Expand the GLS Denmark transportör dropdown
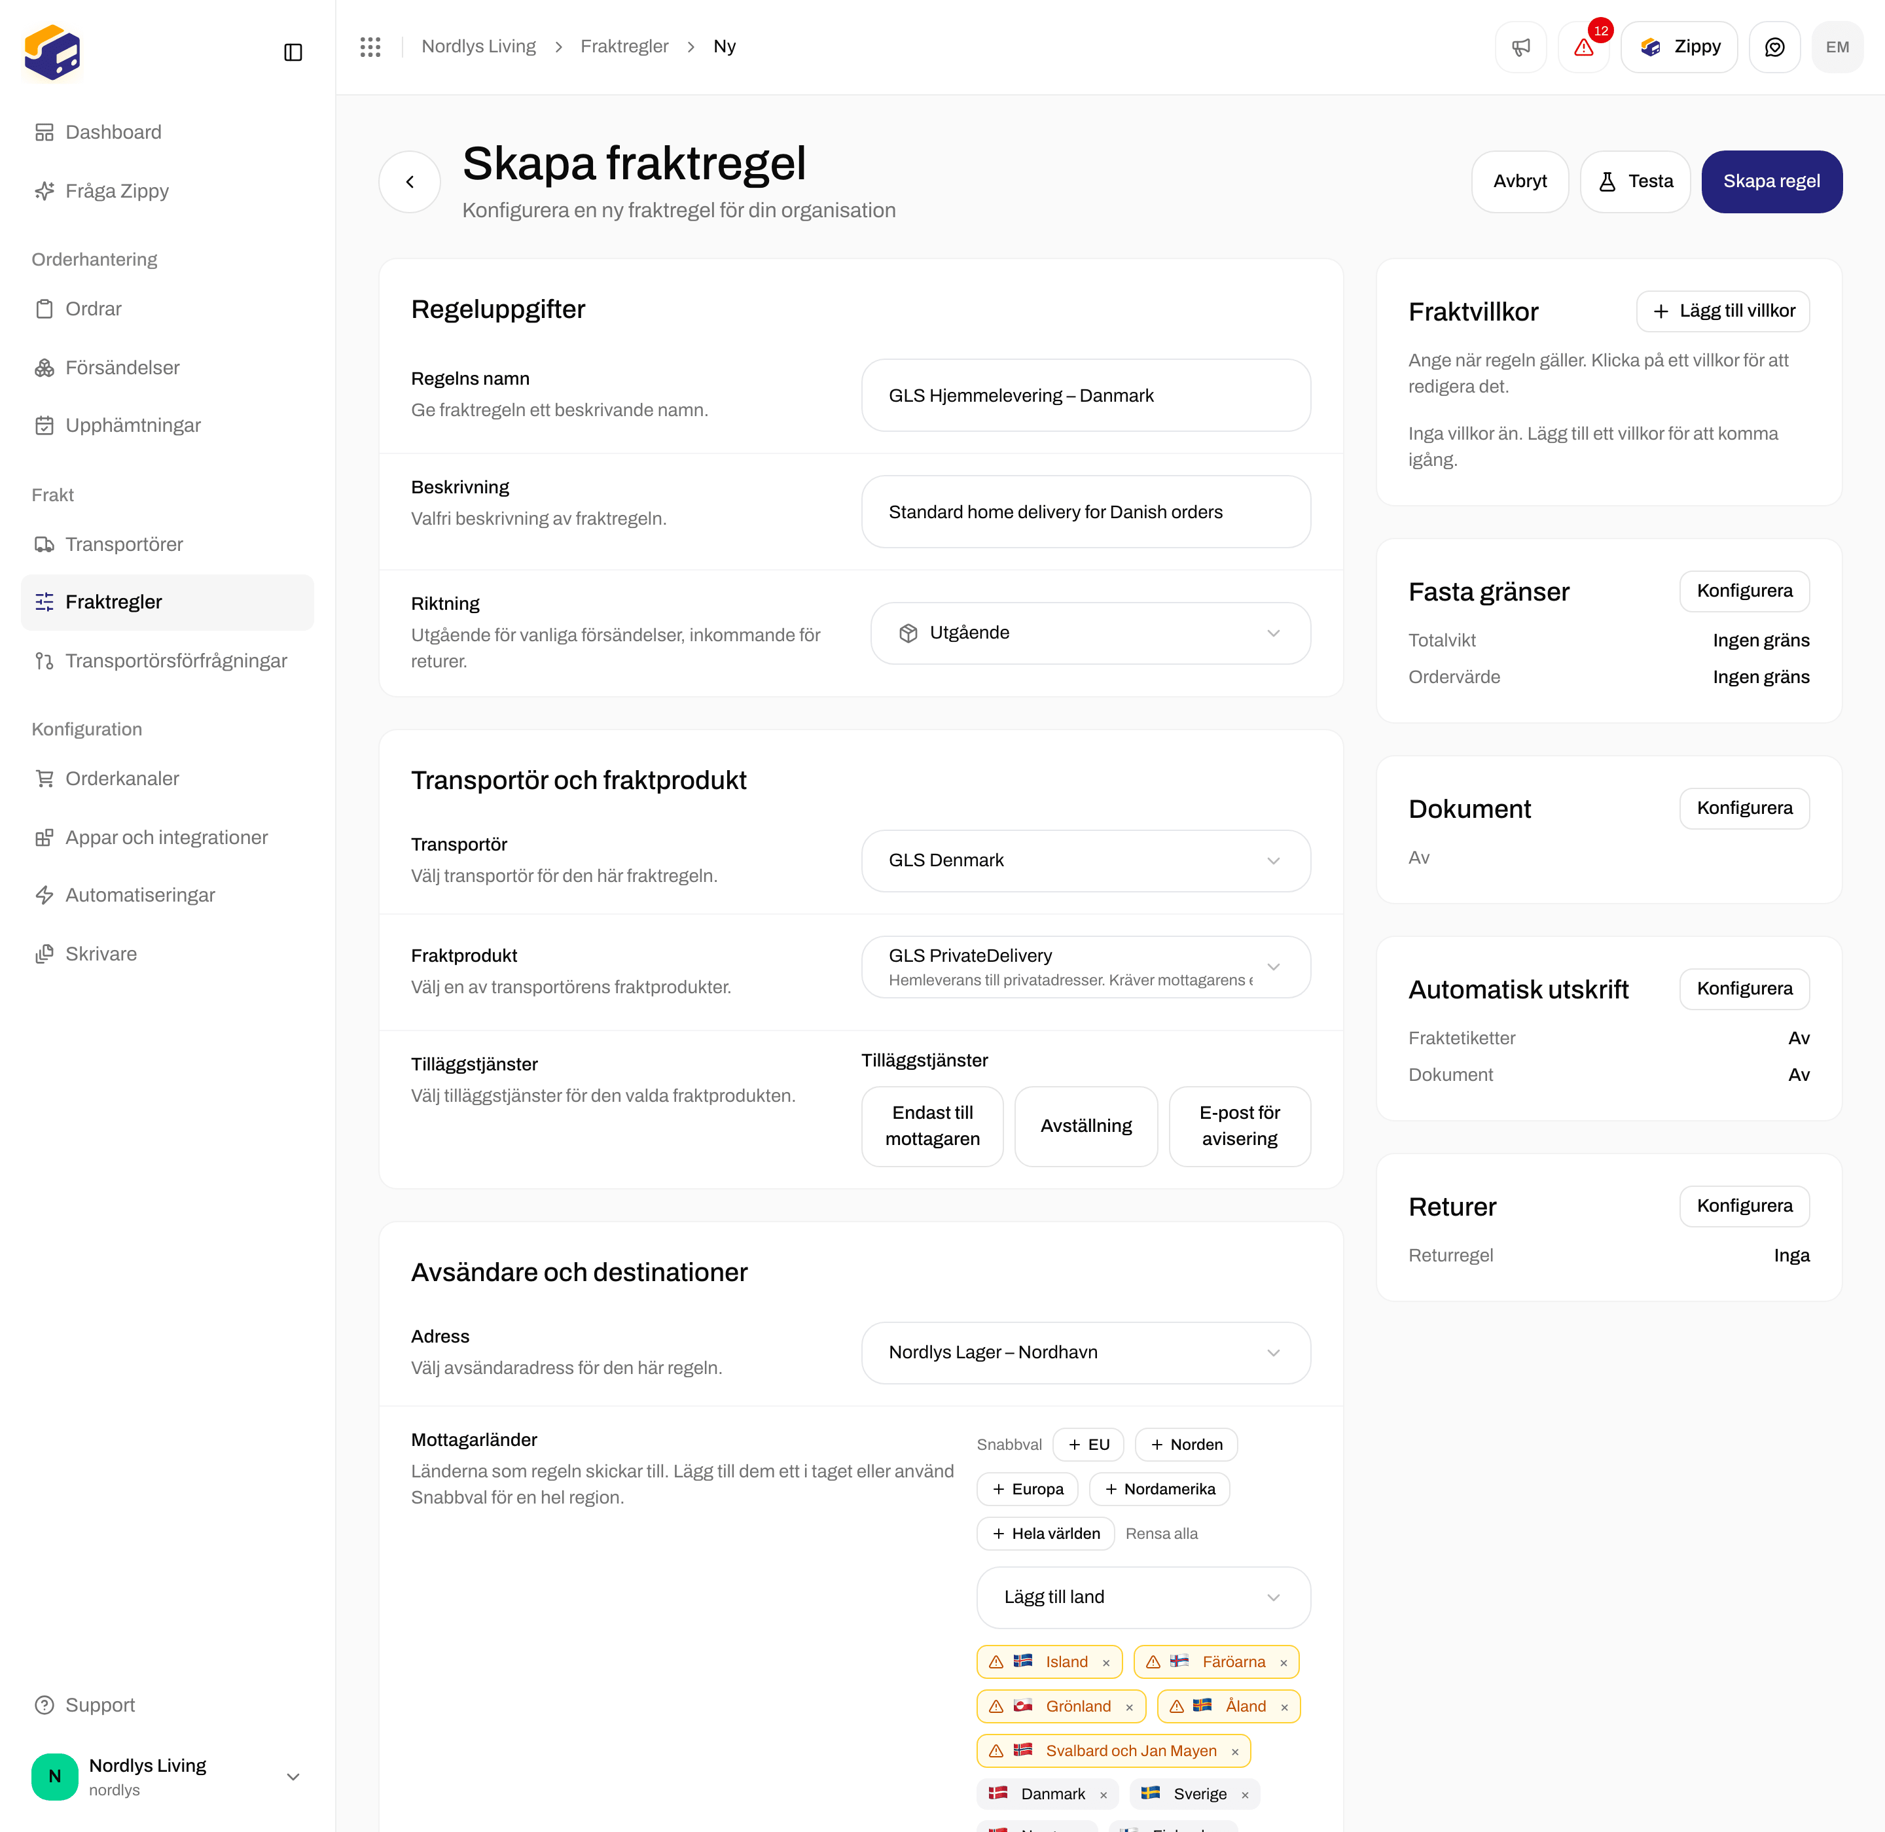1885x1832 pixels. (x=1086, y=860)
